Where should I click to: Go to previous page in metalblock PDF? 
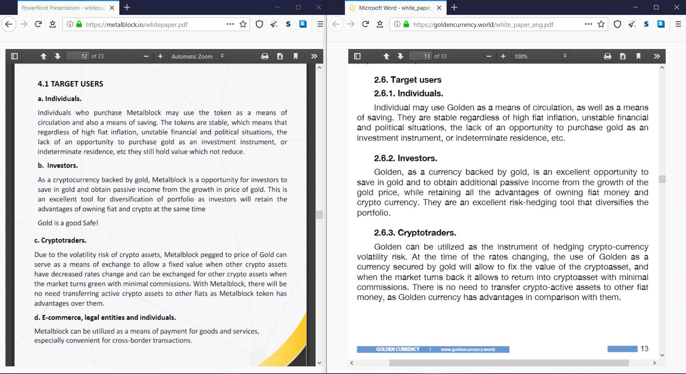pos(44,56)
